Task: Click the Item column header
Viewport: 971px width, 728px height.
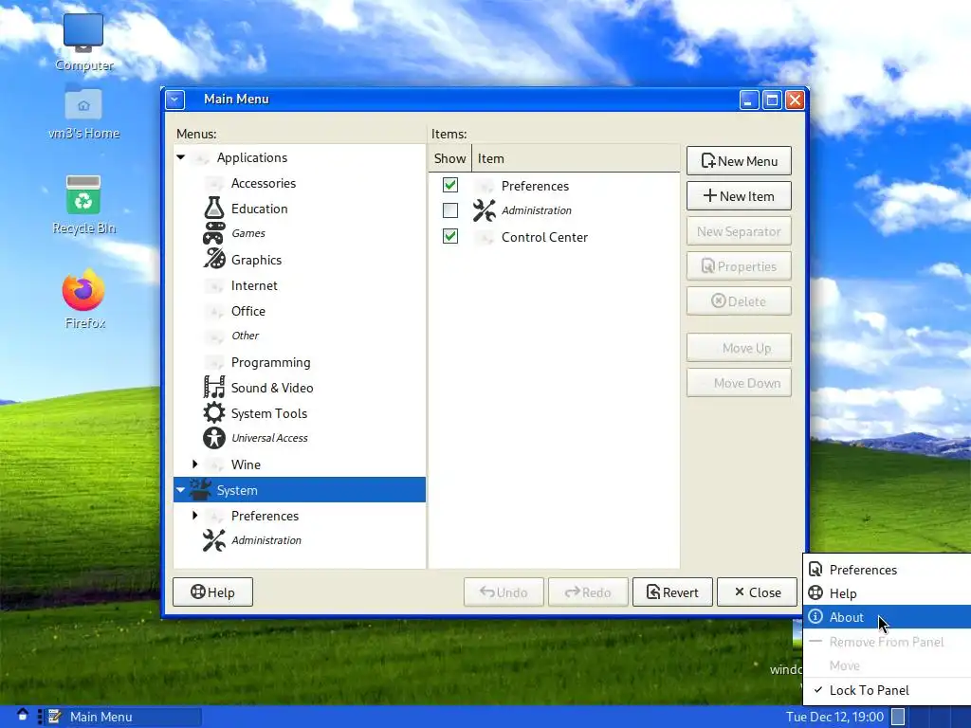Action: [576, 158]
